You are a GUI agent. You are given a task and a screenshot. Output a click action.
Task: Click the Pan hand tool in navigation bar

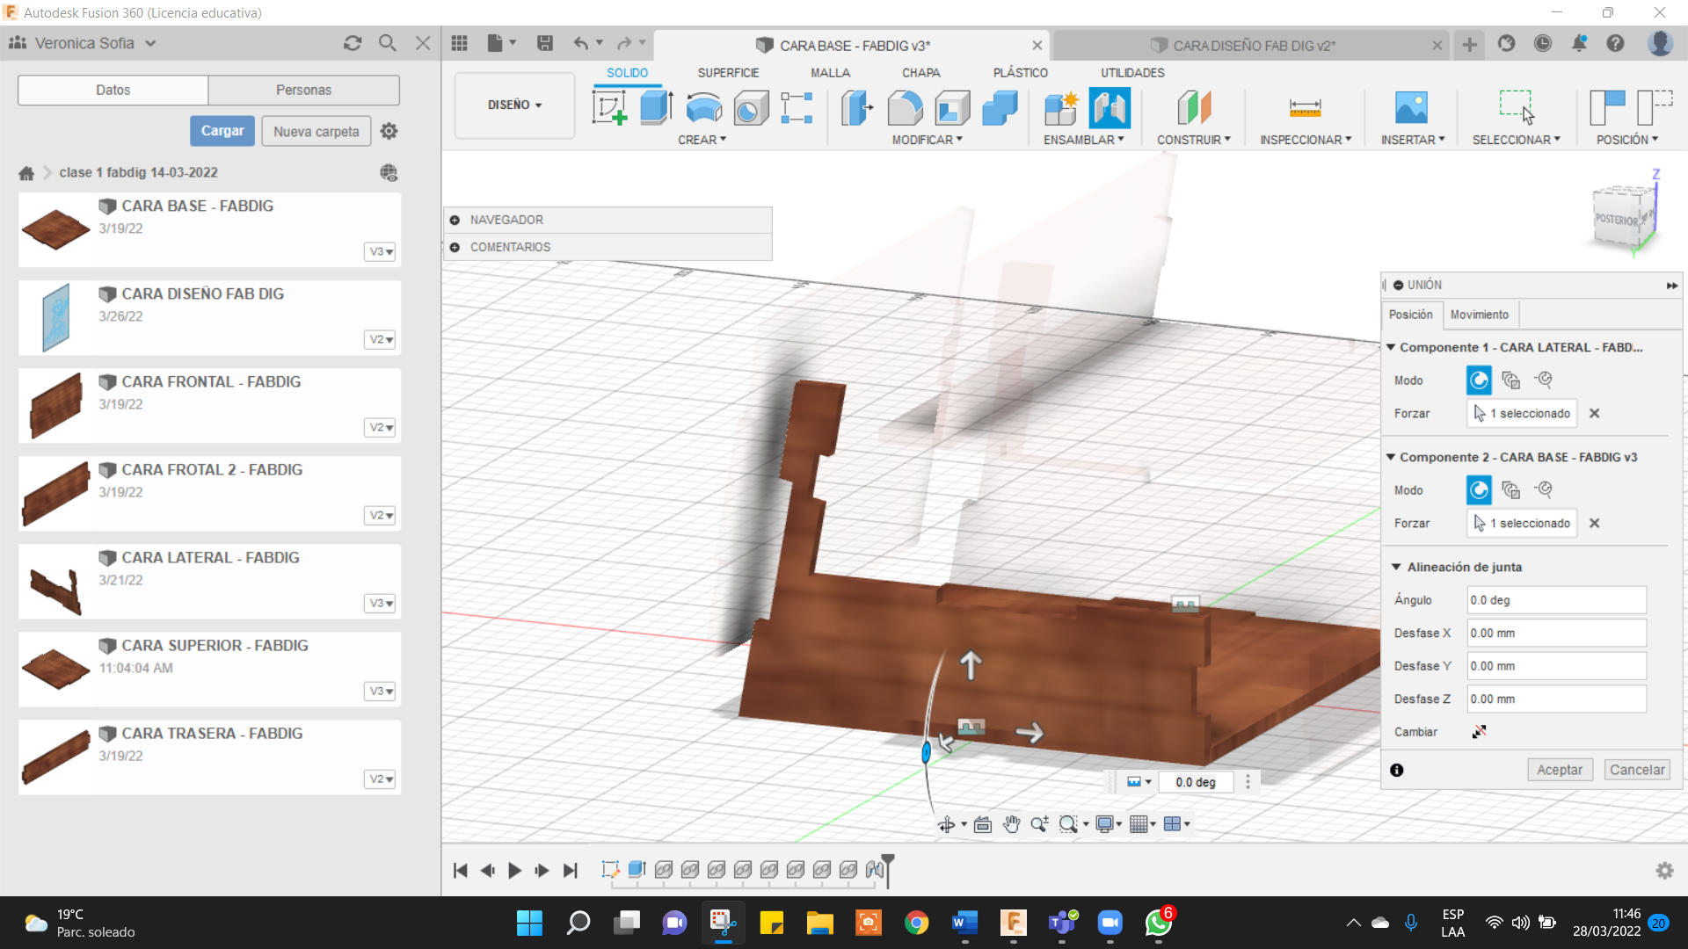pyautogui.click(x=1011, y=824)
